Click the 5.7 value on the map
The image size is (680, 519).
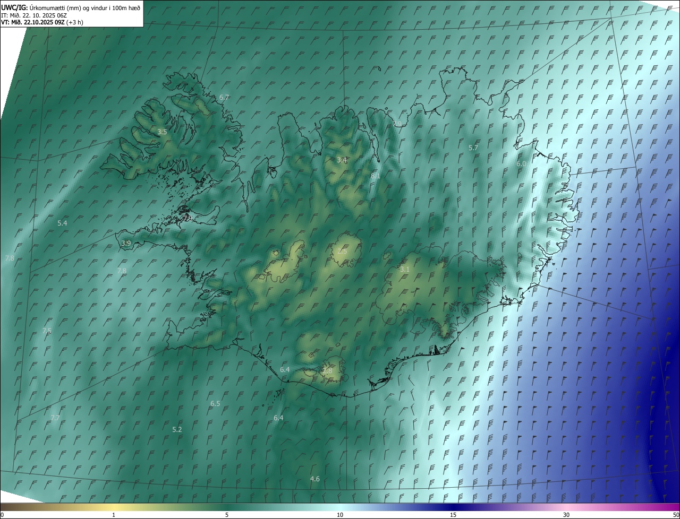click(x=473, y=148)
